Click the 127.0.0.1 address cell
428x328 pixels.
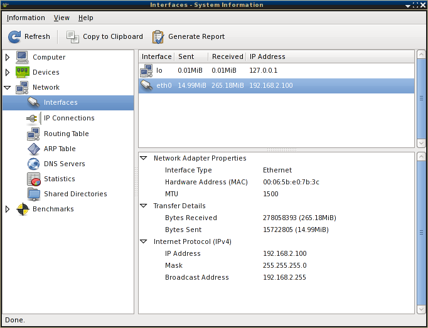(264, 71)
